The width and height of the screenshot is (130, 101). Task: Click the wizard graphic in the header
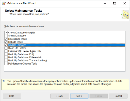click(125, 15)
